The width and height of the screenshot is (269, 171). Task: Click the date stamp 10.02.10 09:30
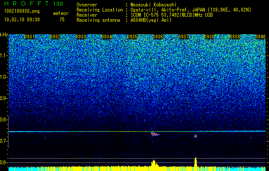click(x=22, y=20)
